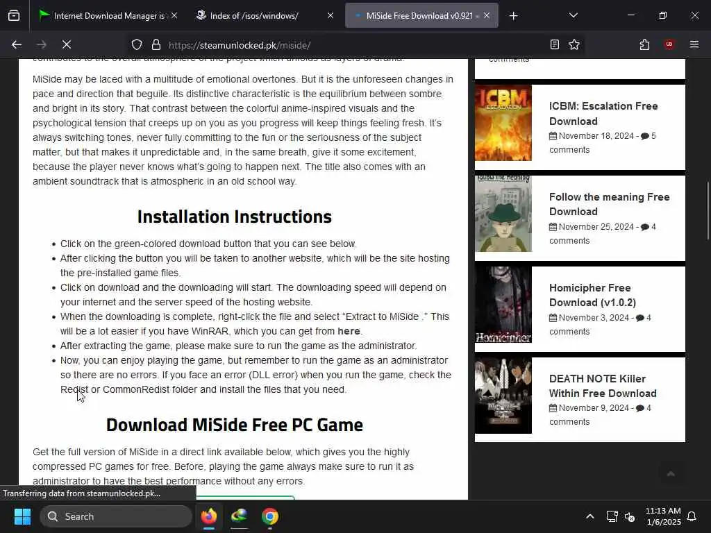Click the scroll-to-top arrow button
Screen dimensions: 711x533
point(671,474)
